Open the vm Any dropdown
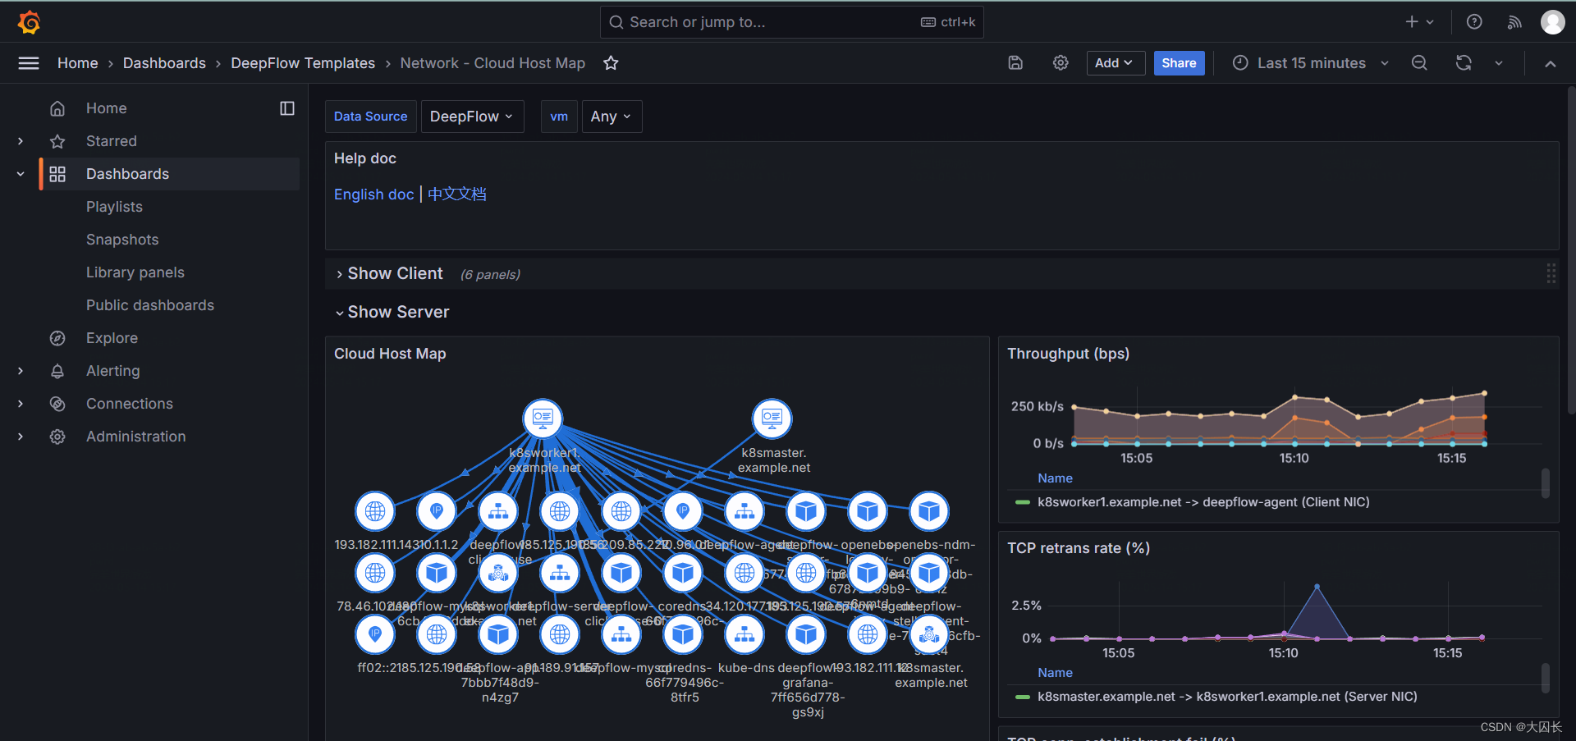The width and height of the screenshot is (1576, 741). (612, 117)
